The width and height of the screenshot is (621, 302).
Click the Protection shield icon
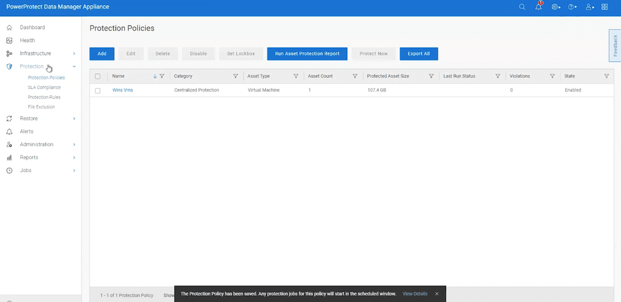pos(9,66)
